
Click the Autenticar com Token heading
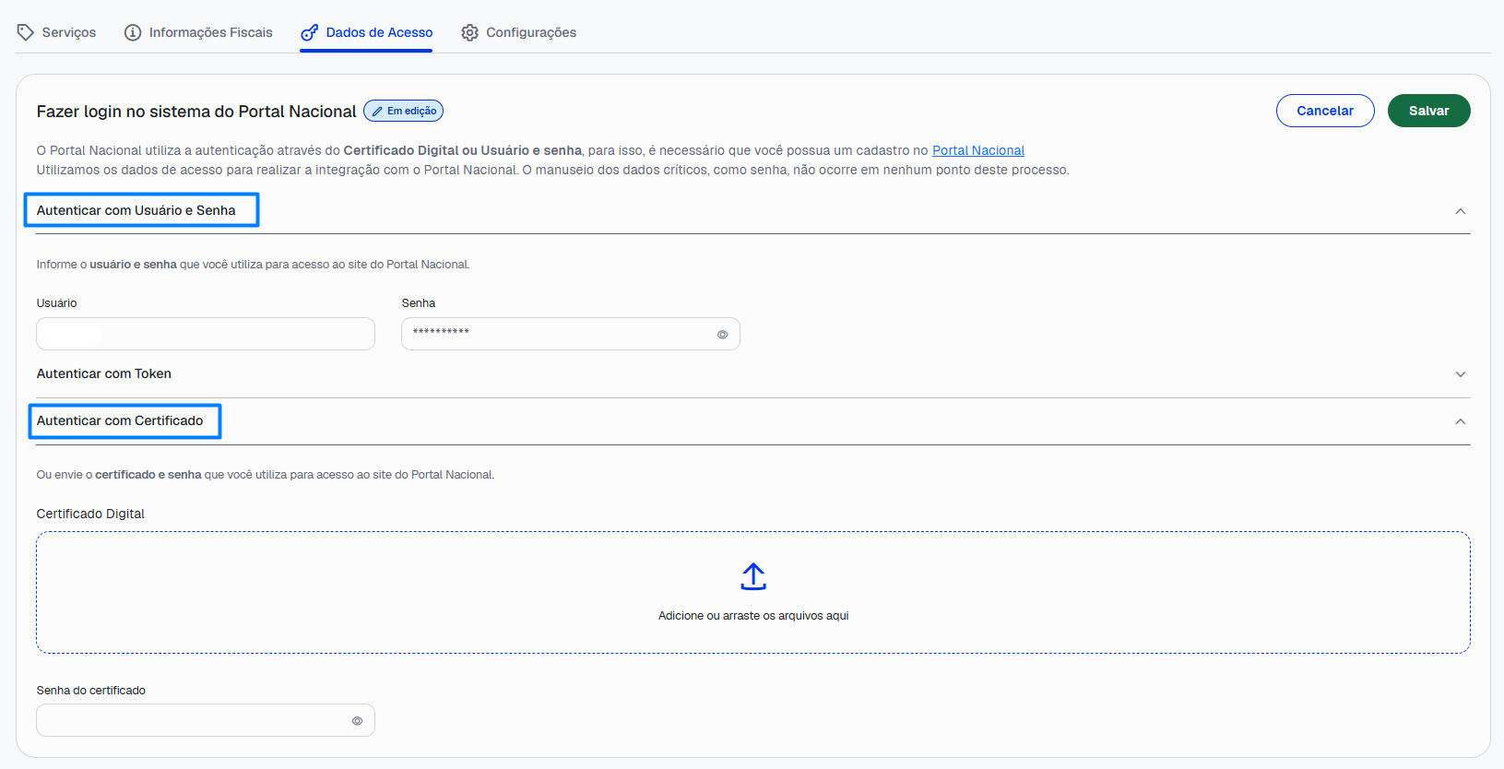click(x=104, y=373)
